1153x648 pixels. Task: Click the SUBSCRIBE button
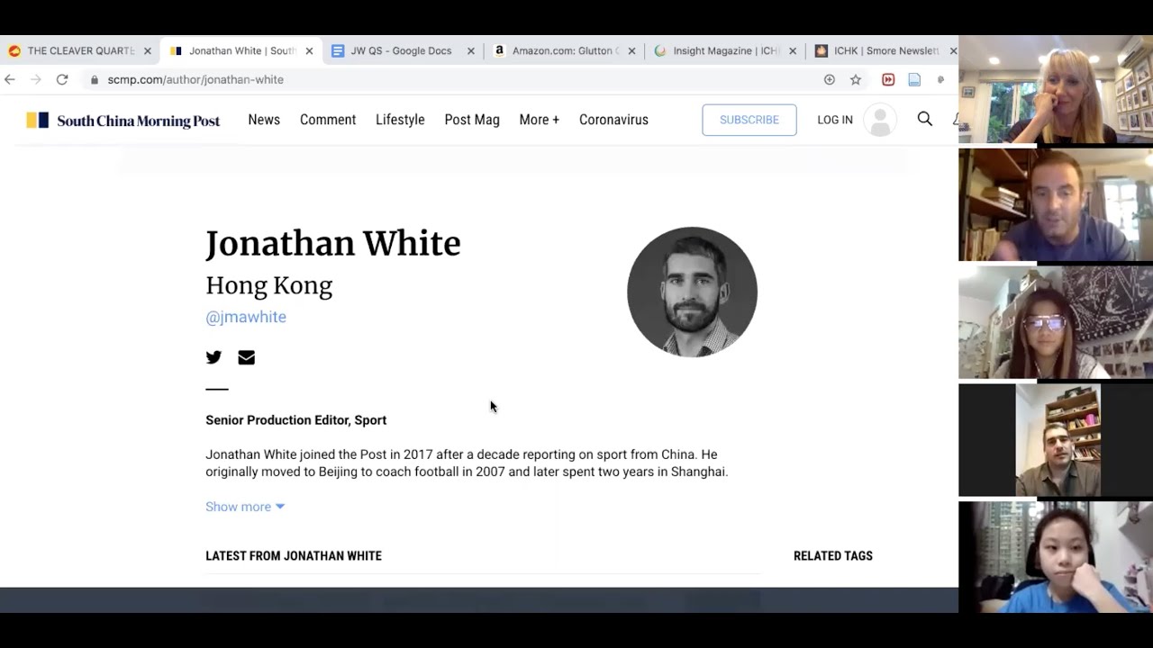tap(749, 120)
